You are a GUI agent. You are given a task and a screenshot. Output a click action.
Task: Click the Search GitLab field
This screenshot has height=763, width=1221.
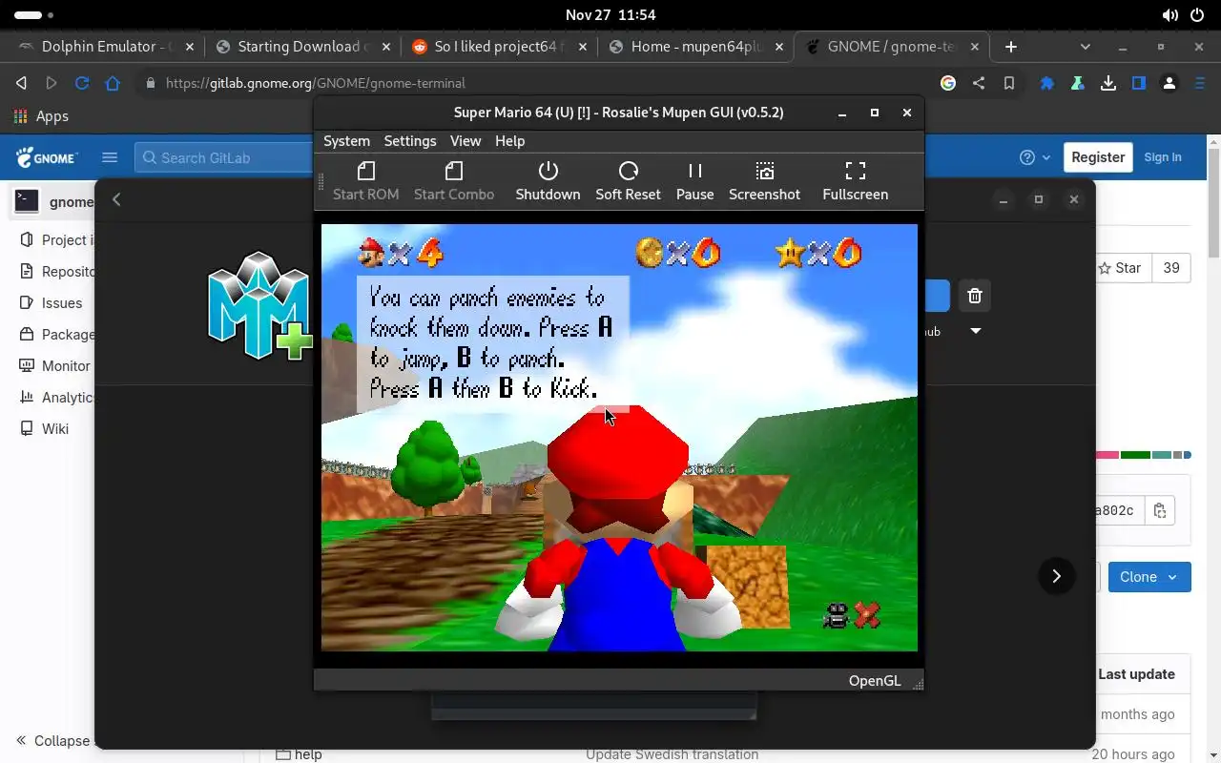(x=224, y=157)
